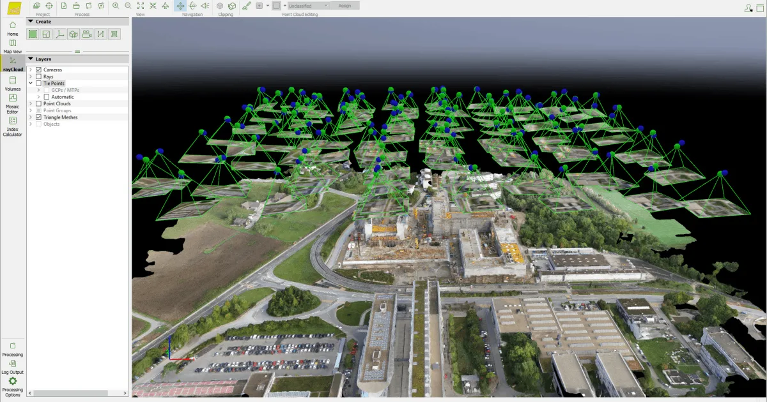The height and width of the screenshot is (402, 767).
Task: Click the new video animation trajectory icon
Action: (x=86, y=33)
